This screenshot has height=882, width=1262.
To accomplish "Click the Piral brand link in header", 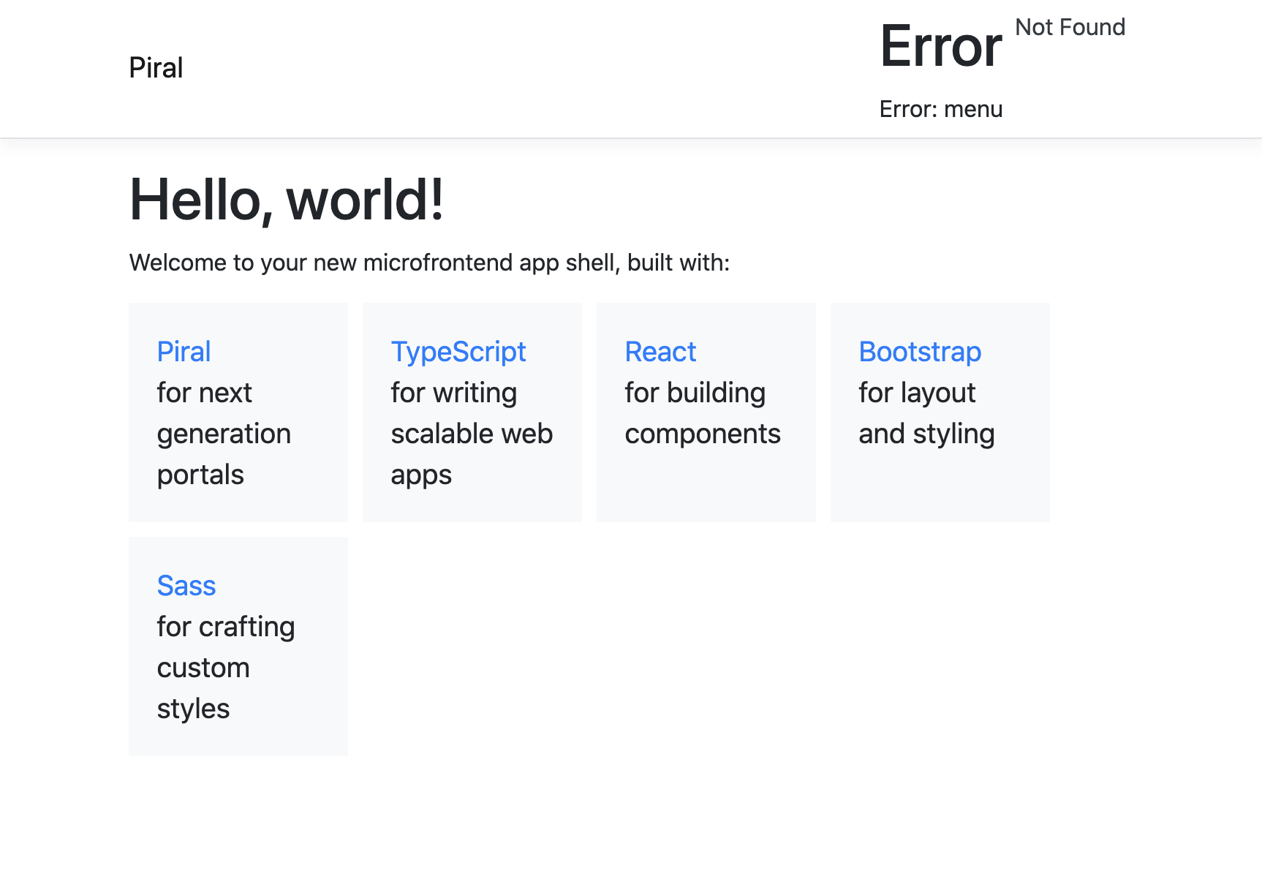I will pyautogui.click(x=156, y=68).
